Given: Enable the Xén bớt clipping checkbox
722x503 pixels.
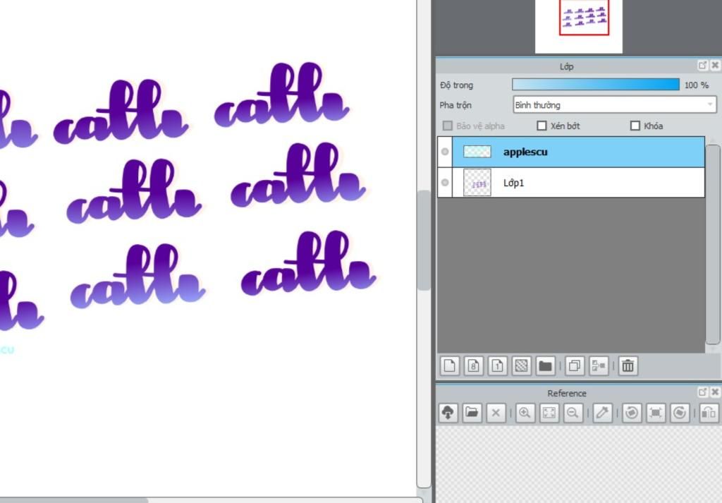Looking at the screenshot, I should 542,126.
